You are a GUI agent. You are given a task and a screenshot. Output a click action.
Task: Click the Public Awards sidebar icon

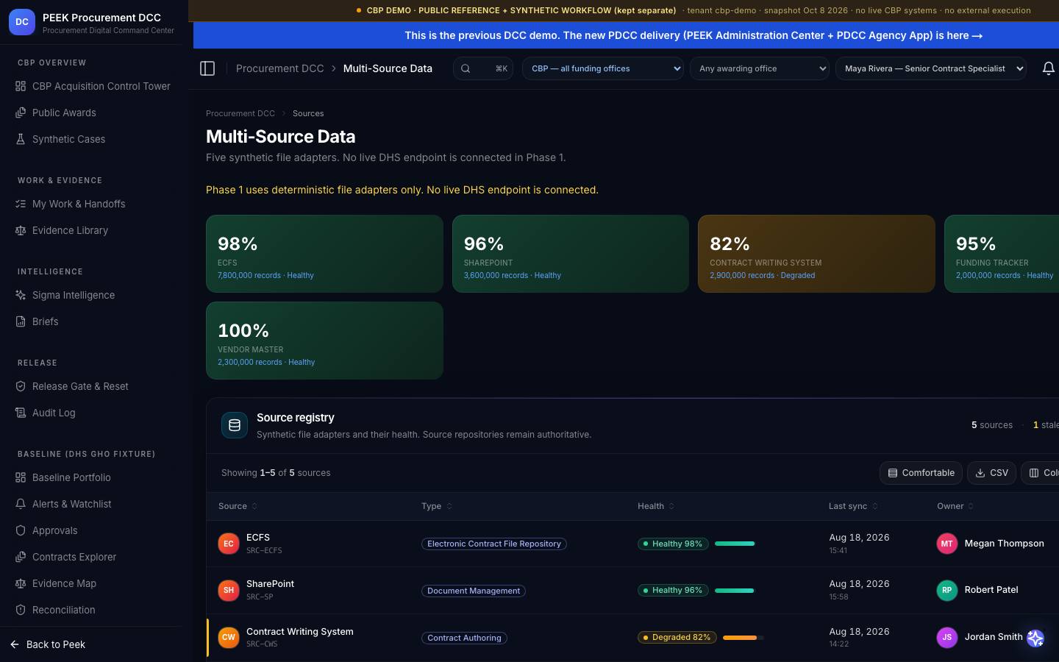[21, 113]
